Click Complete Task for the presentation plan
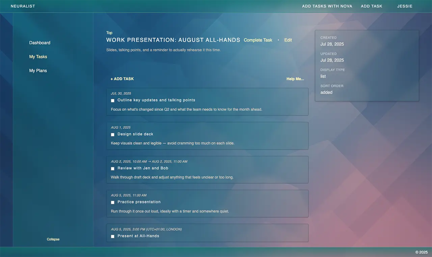432x257 pixels. pyautogui.click(x=258, y=40)
